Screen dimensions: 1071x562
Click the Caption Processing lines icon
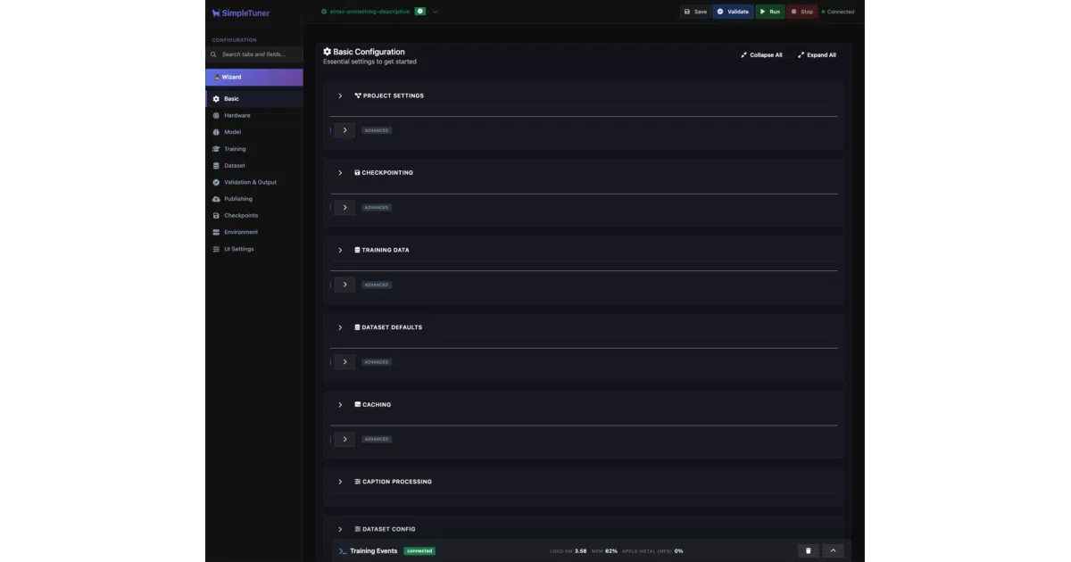pyautogui.click(x=358, y=482)
